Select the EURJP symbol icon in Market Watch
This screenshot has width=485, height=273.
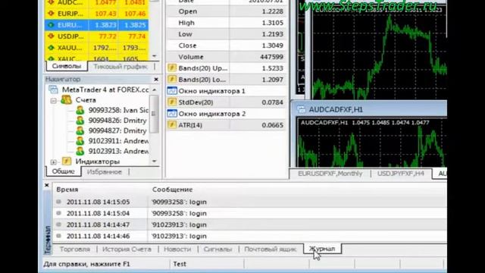[51, 14]
